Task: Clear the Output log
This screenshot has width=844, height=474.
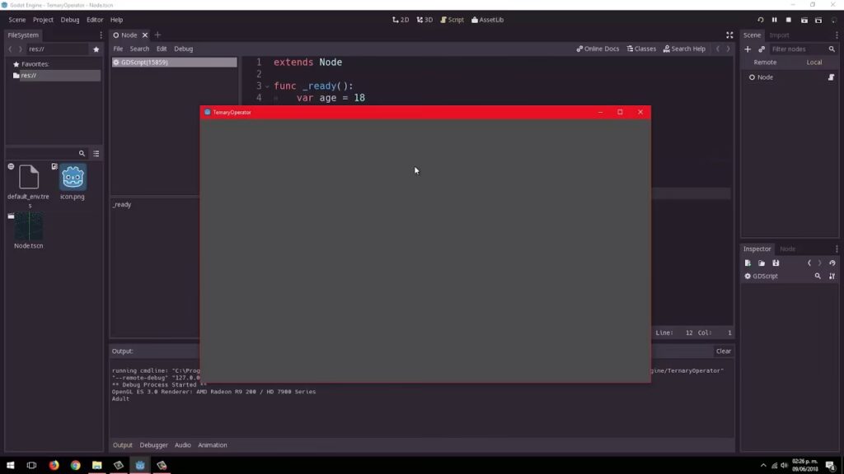Action: click(723, 351)
